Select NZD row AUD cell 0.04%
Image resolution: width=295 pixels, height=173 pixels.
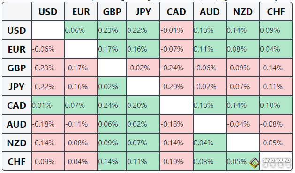pos(210,143)
